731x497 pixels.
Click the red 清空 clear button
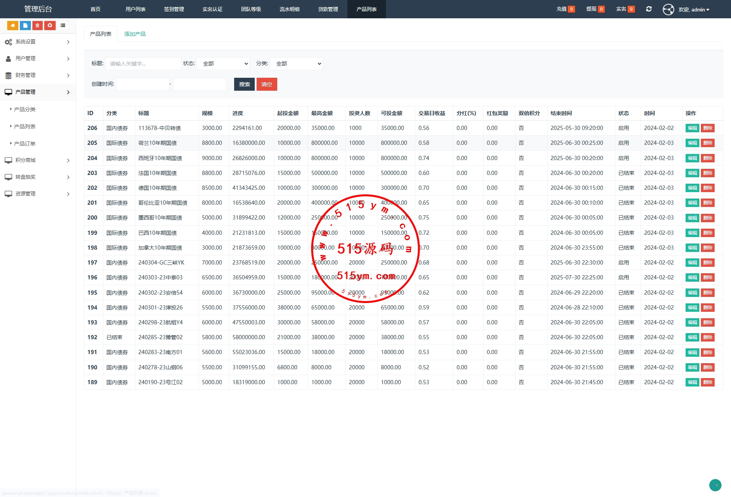point(267,84)
